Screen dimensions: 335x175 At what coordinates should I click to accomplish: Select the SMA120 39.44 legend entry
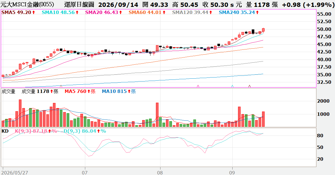(x=192, y=12)
